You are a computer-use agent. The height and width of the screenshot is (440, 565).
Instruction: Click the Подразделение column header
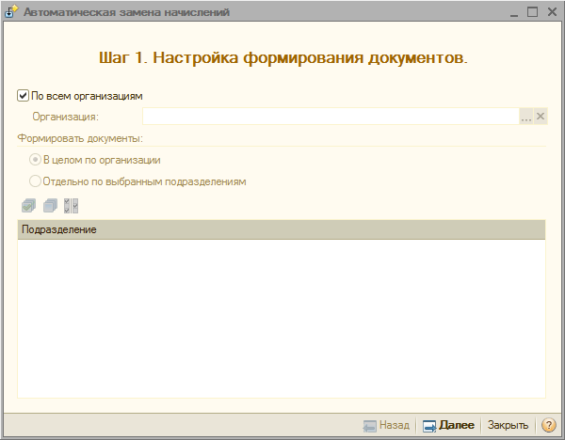point(281,229)
